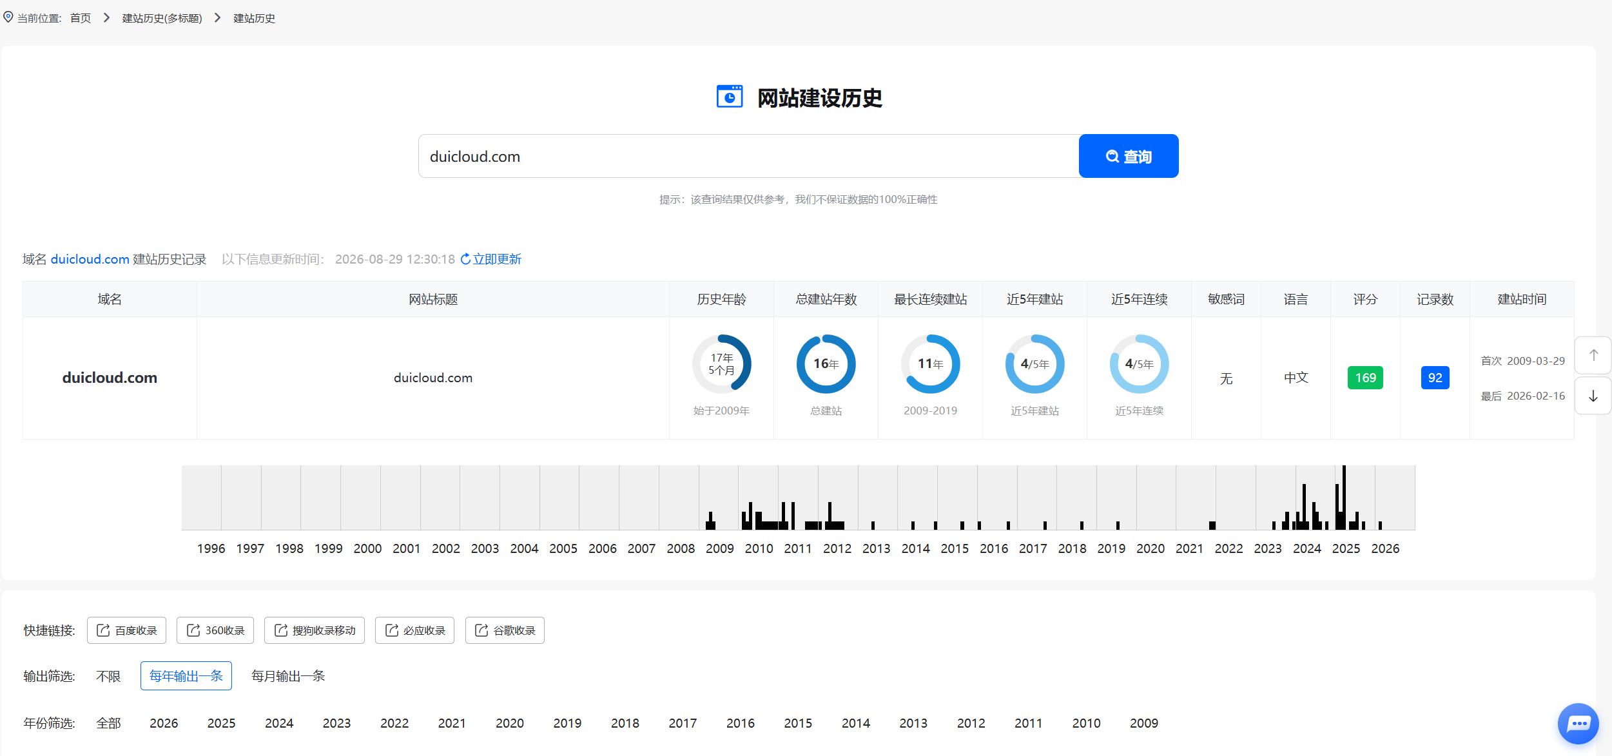Filter records by year 2020
The height and width of the screenshot is (756, 1612).
pos(510,723)
